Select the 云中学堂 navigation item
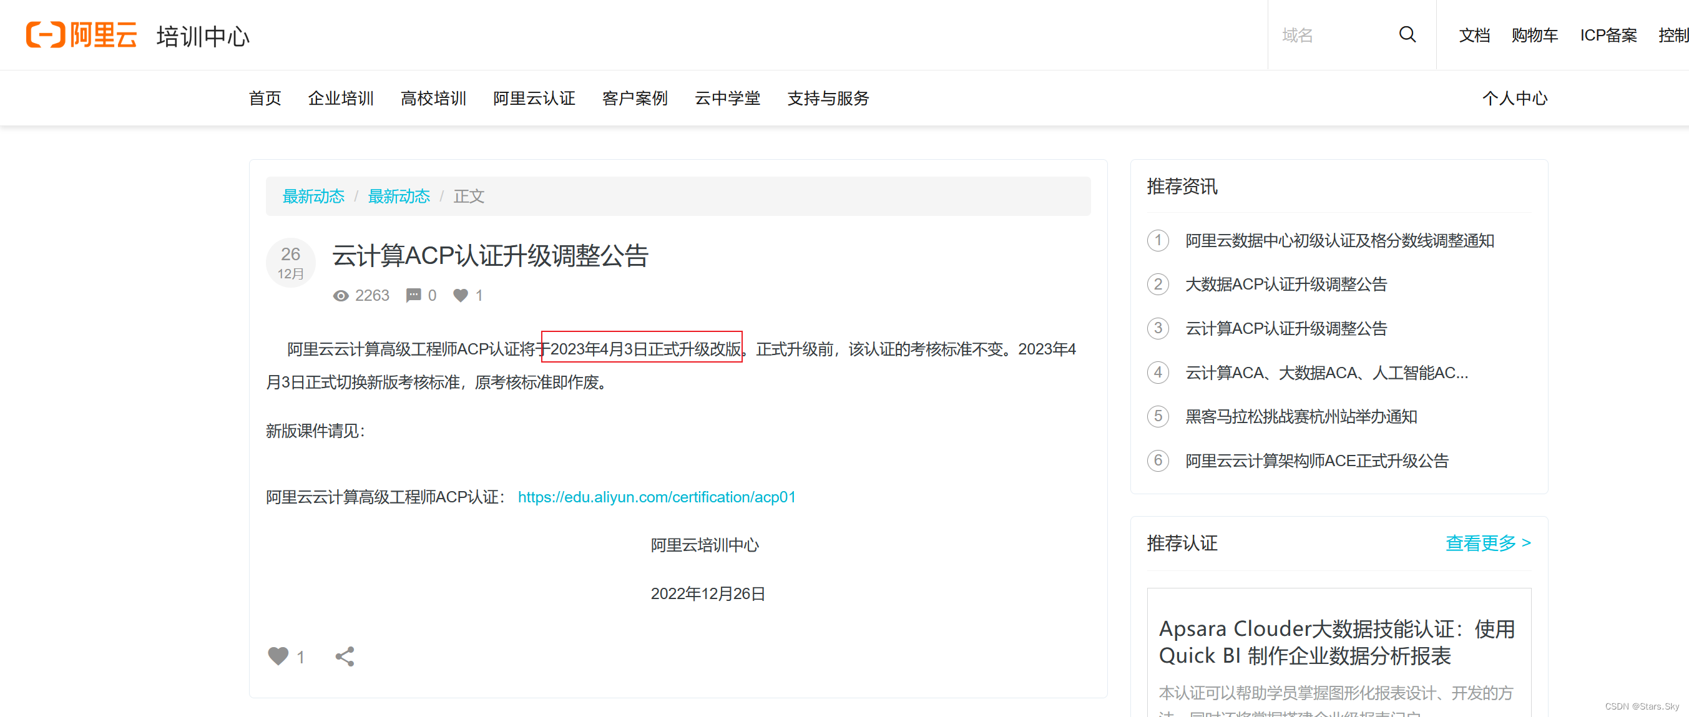This screenshot has height=717, width=1689. point(727,99)
